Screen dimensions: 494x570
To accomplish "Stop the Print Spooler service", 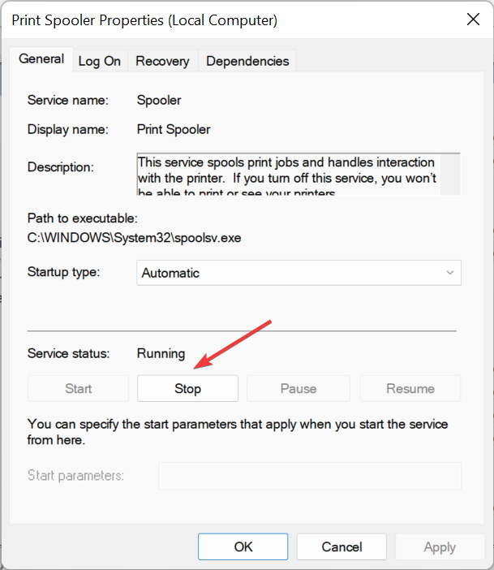I will click(187, 388).
